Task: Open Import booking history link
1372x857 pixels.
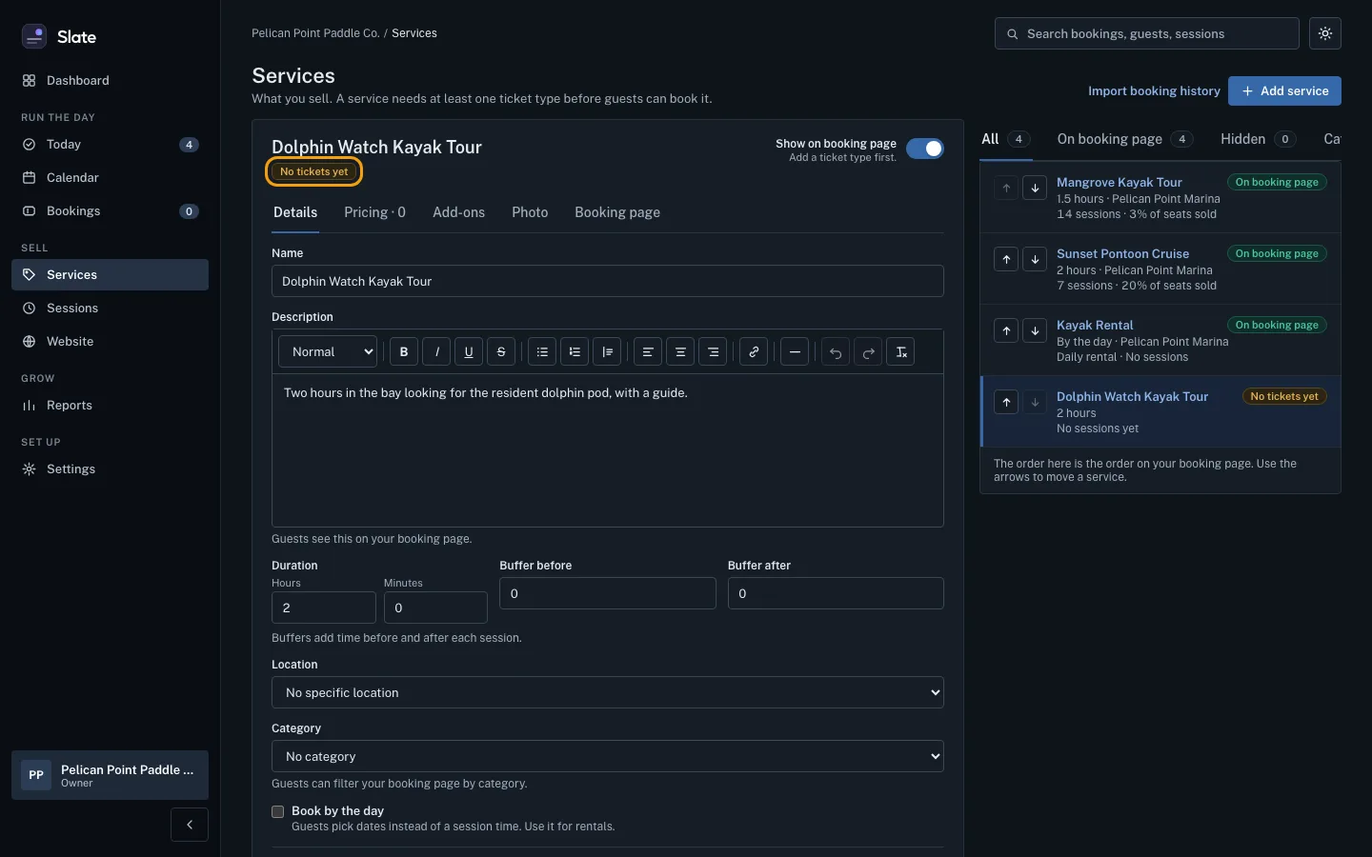Action: point(1154,91)
